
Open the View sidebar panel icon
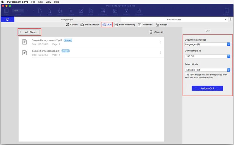pyautogui.click(x=6, y=11)
